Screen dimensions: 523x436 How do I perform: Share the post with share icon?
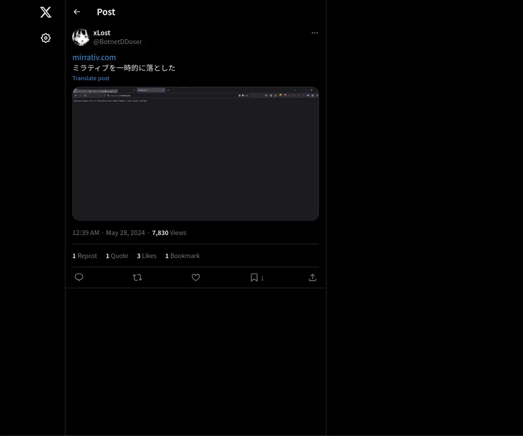(x=312, y=277)
